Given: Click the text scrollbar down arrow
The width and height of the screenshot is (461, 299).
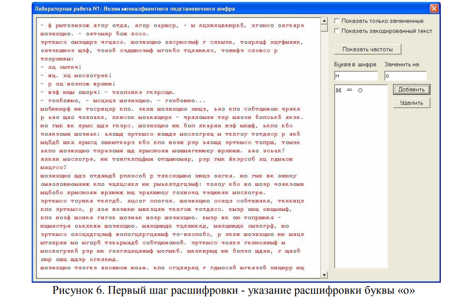Looking at the screenshot, I should [x=324, y=275].
